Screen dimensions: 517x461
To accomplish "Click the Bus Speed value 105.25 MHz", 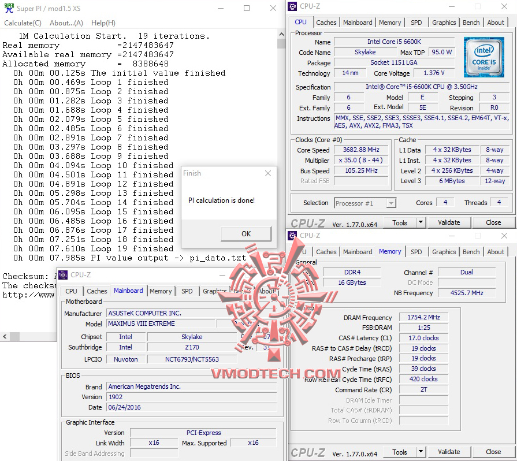I will click(361, 170).
